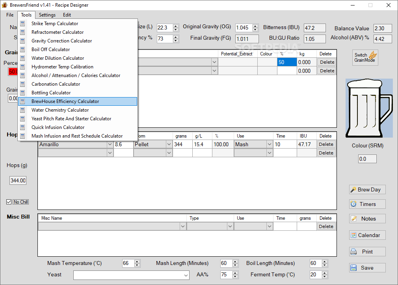
Task: Click the icon beside Bottling Calculator
Action: coord(22,93)
